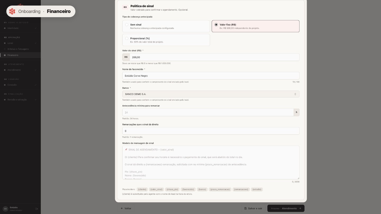Viewport: 381px width, 214px height.
Task: Click the 0 / 3000 character counter
Action: pos(296,182)
